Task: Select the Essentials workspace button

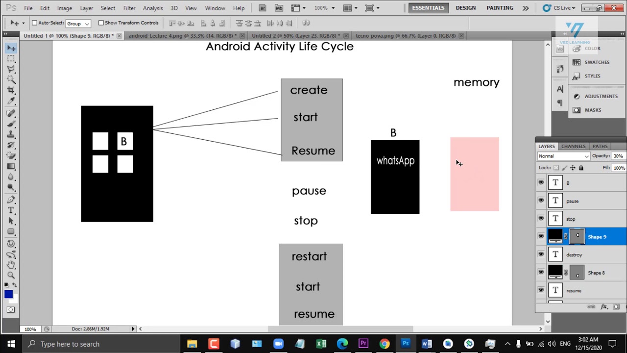Action: (x=428, y=8)
